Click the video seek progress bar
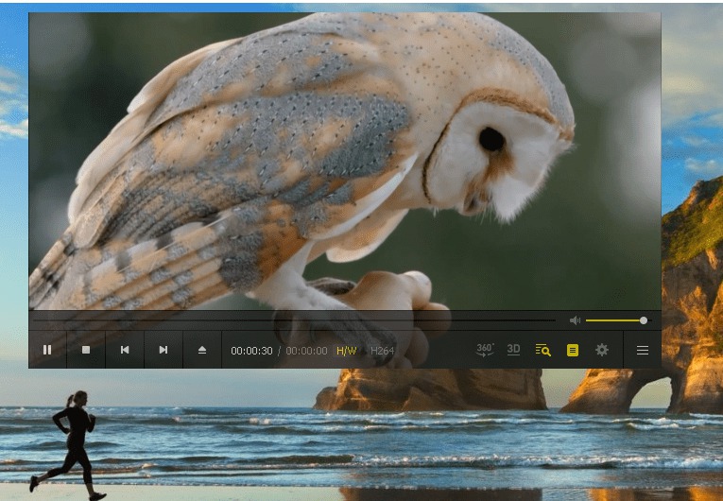The height and width of the screenshot is (501, 723). click(x=295, y=320)
